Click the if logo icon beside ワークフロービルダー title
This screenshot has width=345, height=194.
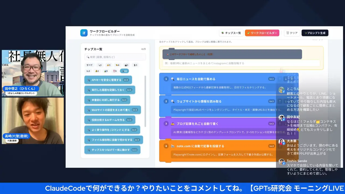tap(84, 33)
